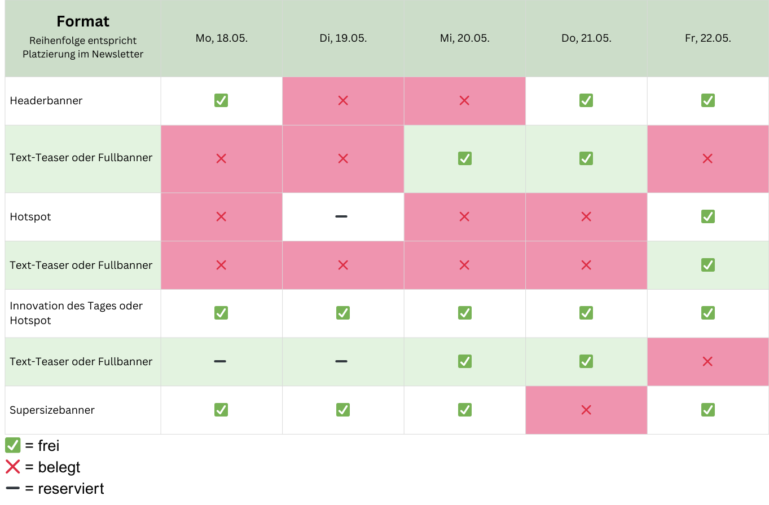Select the Hotspot green checkmark on Friday 22.05.
This screenshot has height=505, width=769.
coord(708,217)
